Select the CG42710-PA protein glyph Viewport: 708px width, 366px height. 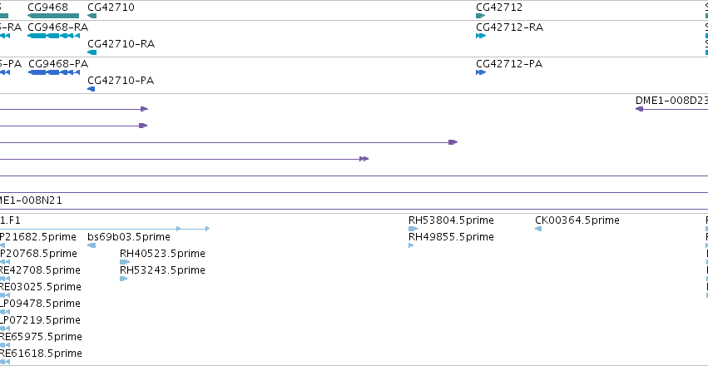pyautogui.click(x=92, y=89)
